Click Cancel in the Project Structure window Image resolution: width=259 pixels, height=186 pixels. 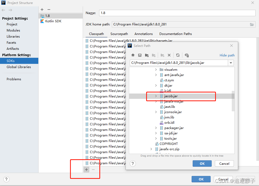(x=223, y=179)
